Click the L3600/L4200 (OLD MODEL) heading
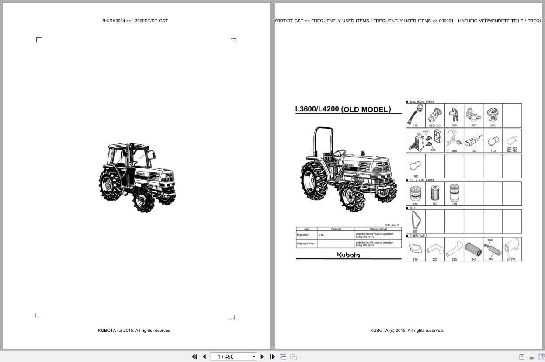The height and width of the screenshot is (362, 545). pyautogui.click(x=343, y=109)
